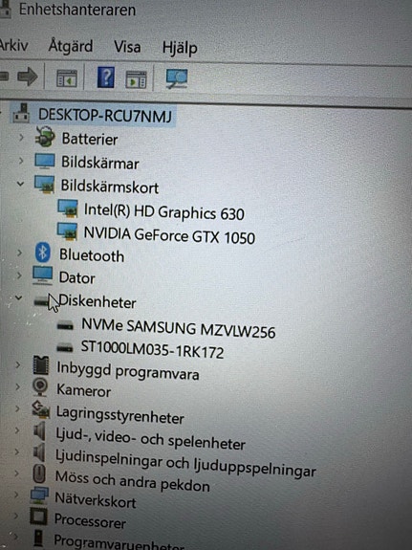Select the DESKTOP-RCU7NMJ root node
This screenshot has height=550, width=412.
[105, 115]
